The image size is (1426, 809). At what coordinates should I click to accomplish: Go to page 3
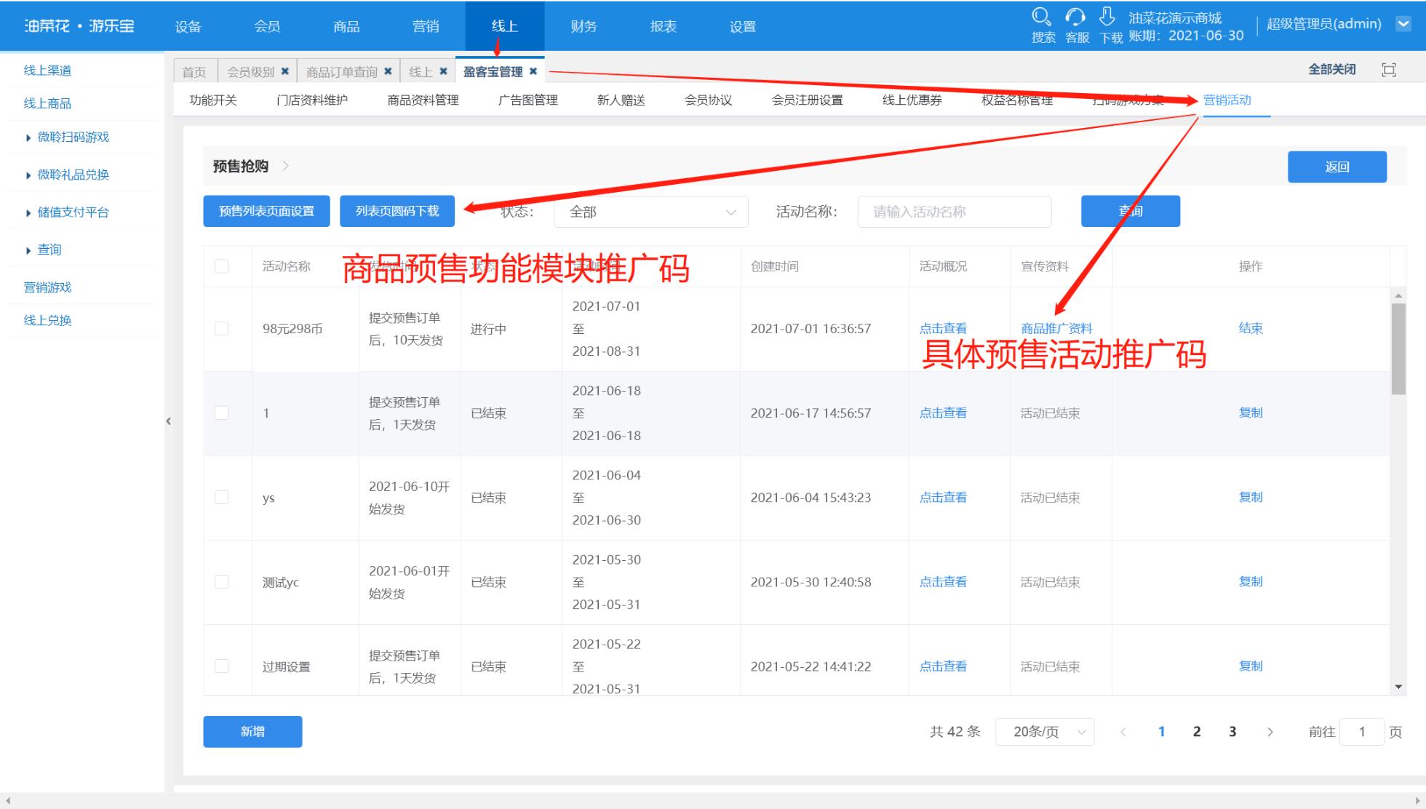click(x=1232, y=732)
